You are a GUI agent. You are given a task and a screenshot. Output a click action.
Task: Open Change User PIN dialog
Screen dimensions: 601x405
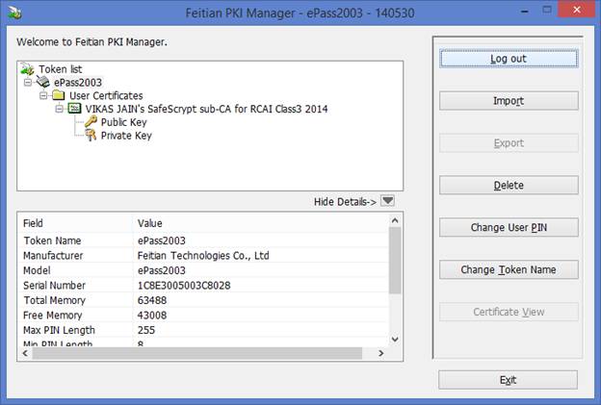[509, 227]
